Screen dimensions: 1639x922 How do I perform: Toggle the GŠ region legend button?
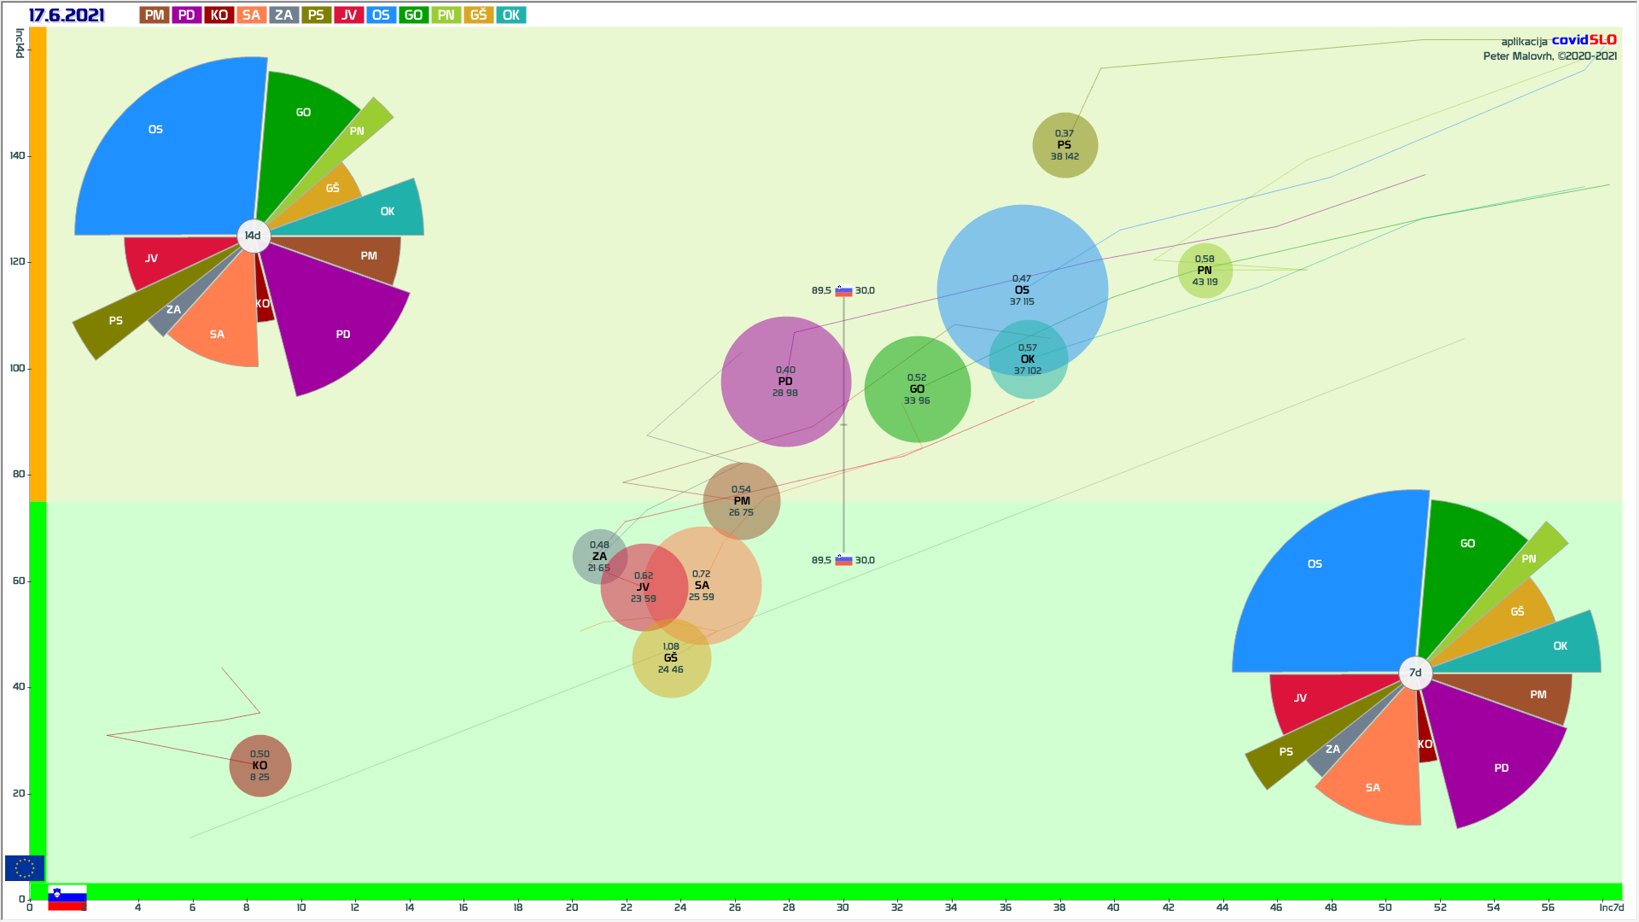tap(478, 15)
